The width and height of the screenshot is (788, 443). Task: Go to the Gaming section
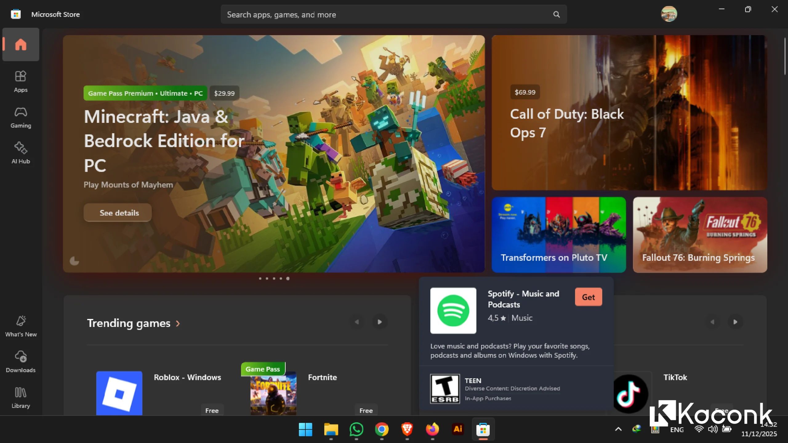tap(21, 117)
